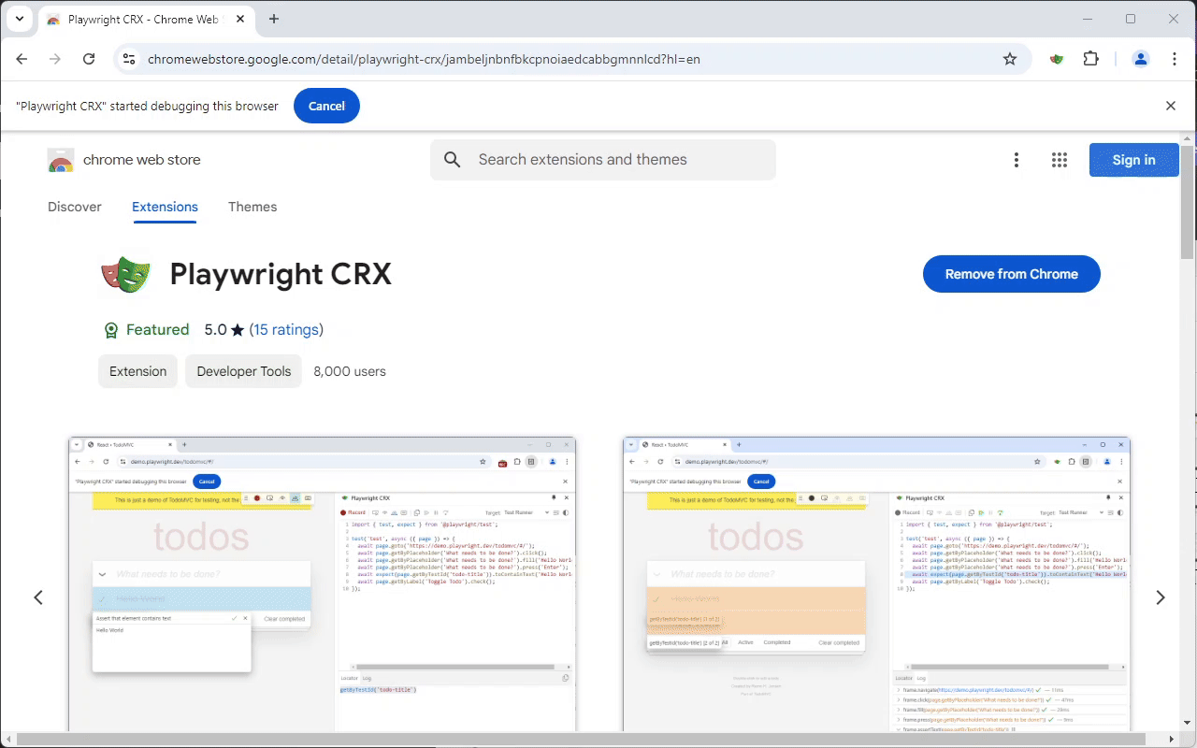Click the Playwright CRX masks logo
This screenshot has height=748, width=1197.
(x=125, y=274)
